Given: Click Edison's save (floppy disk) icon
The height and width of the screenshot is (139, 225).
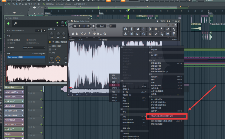Looking at the screenshot, I should point(73,34).
